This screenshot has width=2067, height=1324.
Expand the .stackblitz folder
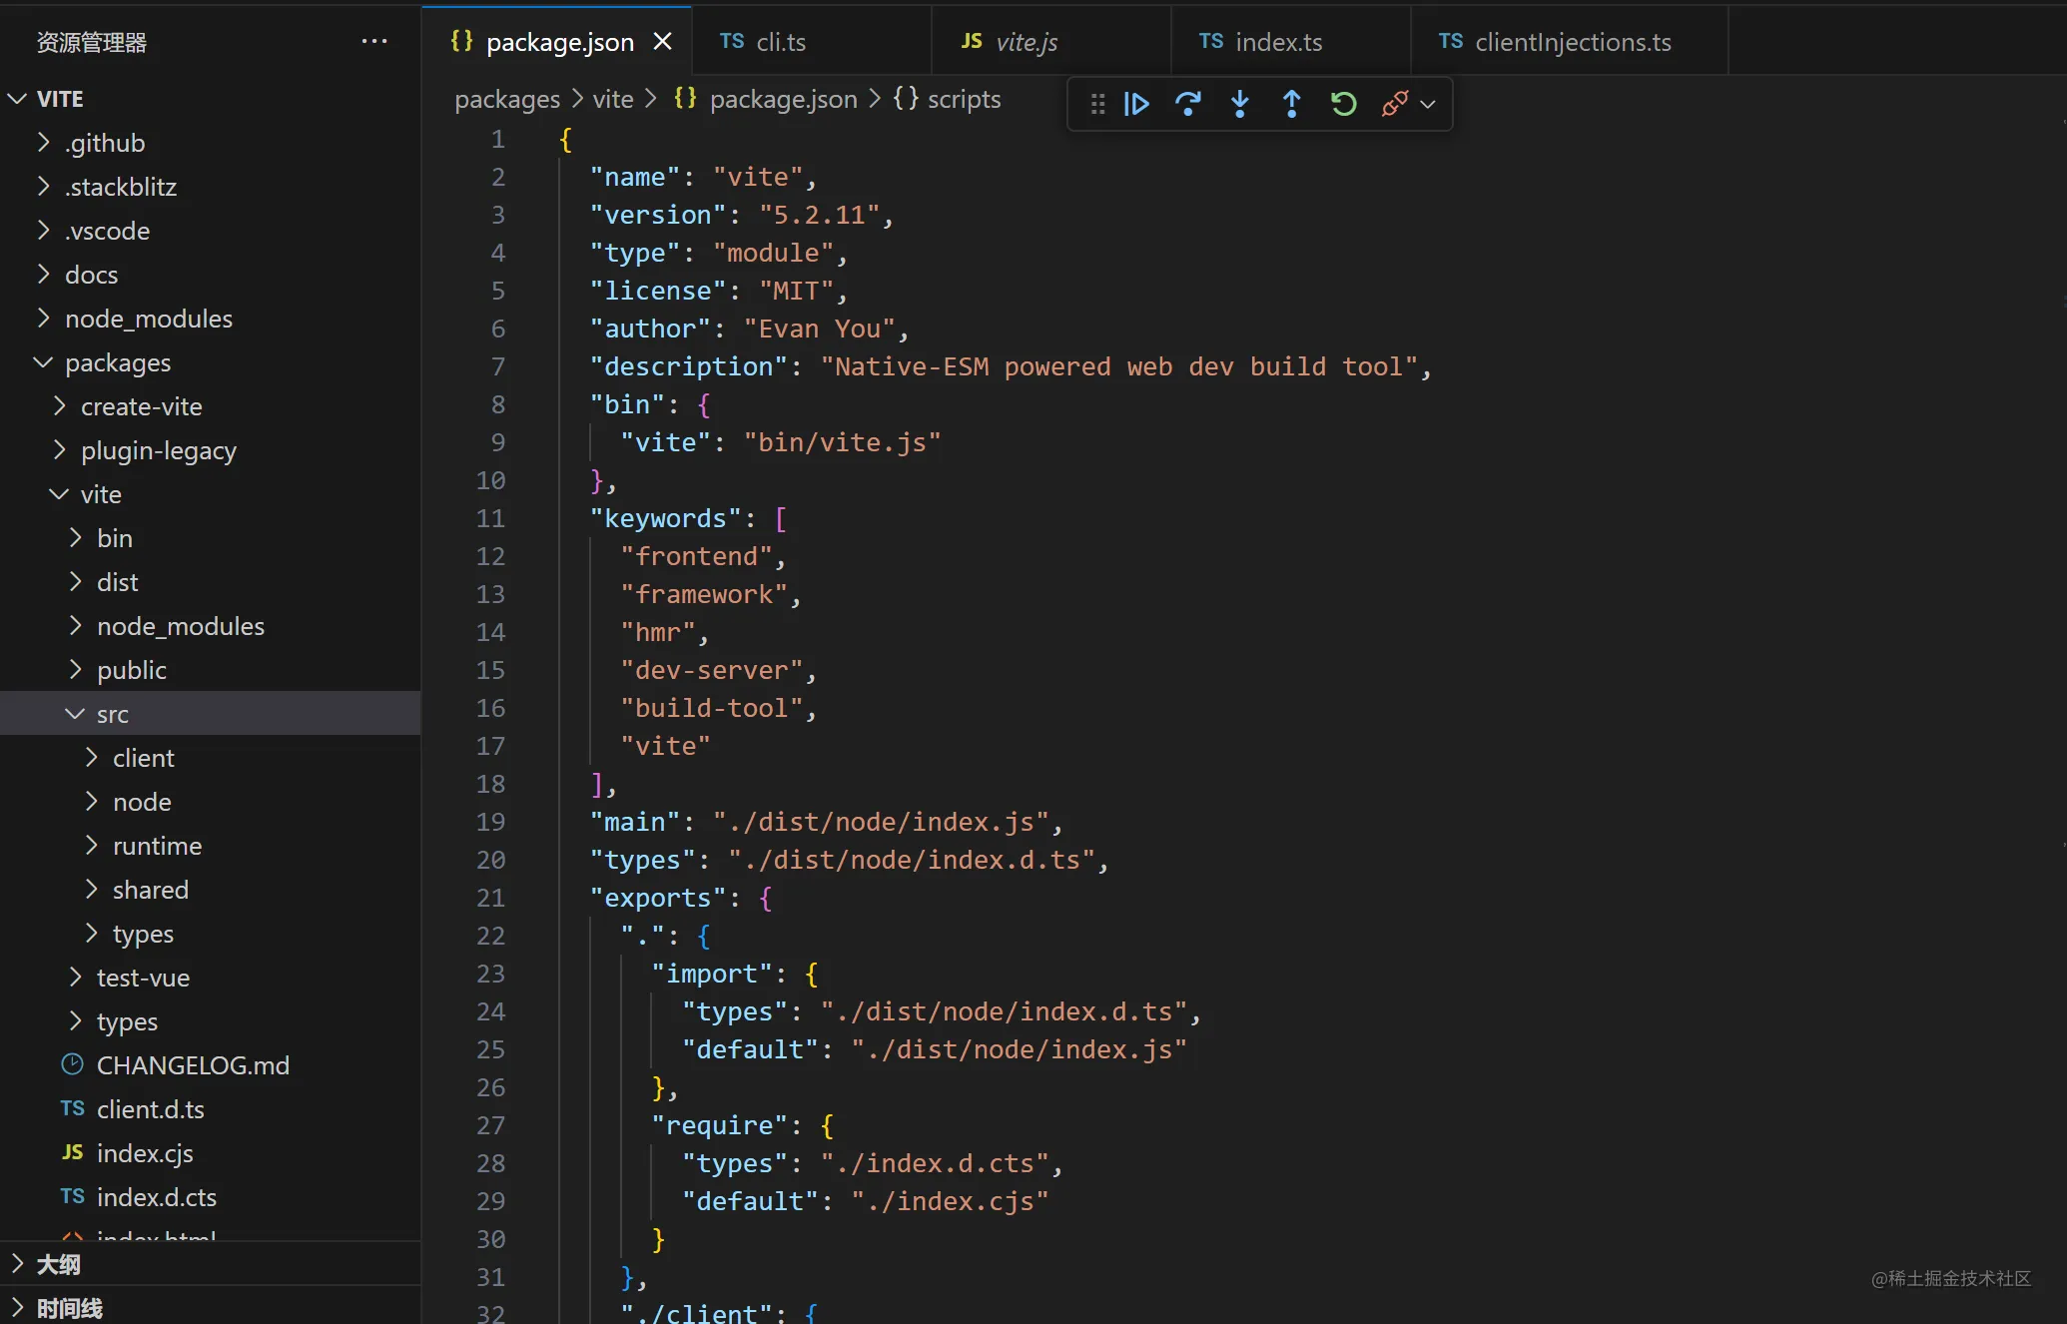point(211,187)
